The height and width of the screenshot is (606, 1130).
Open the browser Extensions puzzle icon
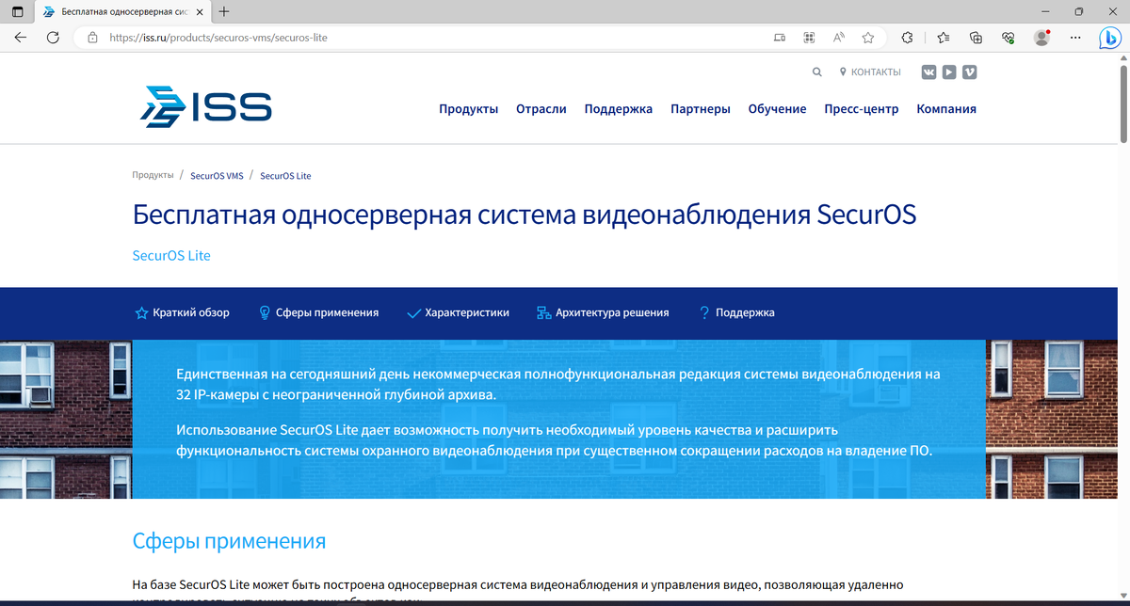907,38
